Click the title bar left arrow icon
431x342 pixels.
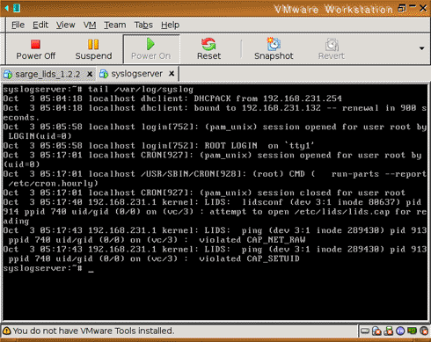[x=6, y=8]
